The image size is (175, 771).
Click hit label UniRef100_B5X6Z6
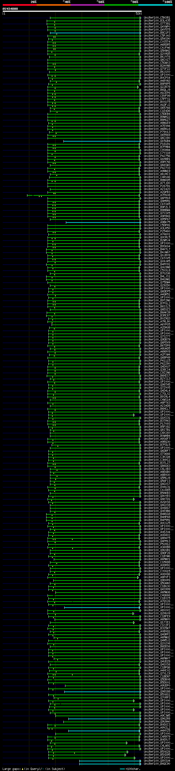[157, 752]
